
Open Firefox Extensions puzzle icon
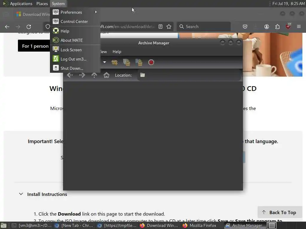coord(277,27)
